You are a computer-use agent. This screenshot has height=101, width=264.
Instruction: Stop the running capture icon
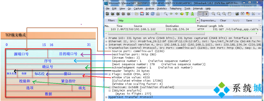tap(123, 14)
